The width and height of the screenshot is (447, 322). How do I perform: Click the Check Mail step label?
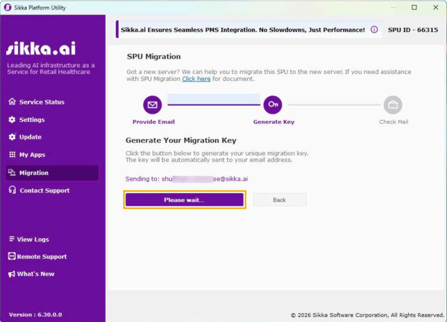point(394,122)
